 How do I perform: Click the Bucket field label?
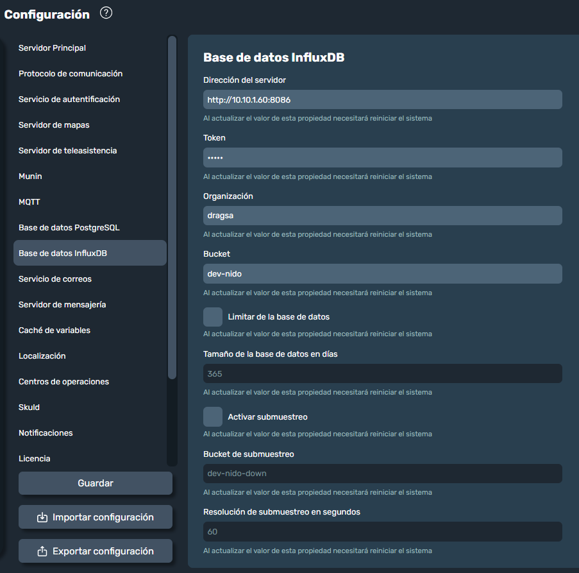coord(216,254)
